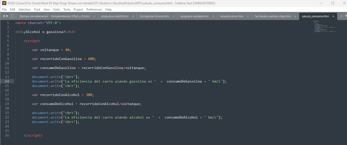The width and height of the screenshot is (347, 145).
Task: Click the right tab-scroll arrow
Action: coord(7,16)
